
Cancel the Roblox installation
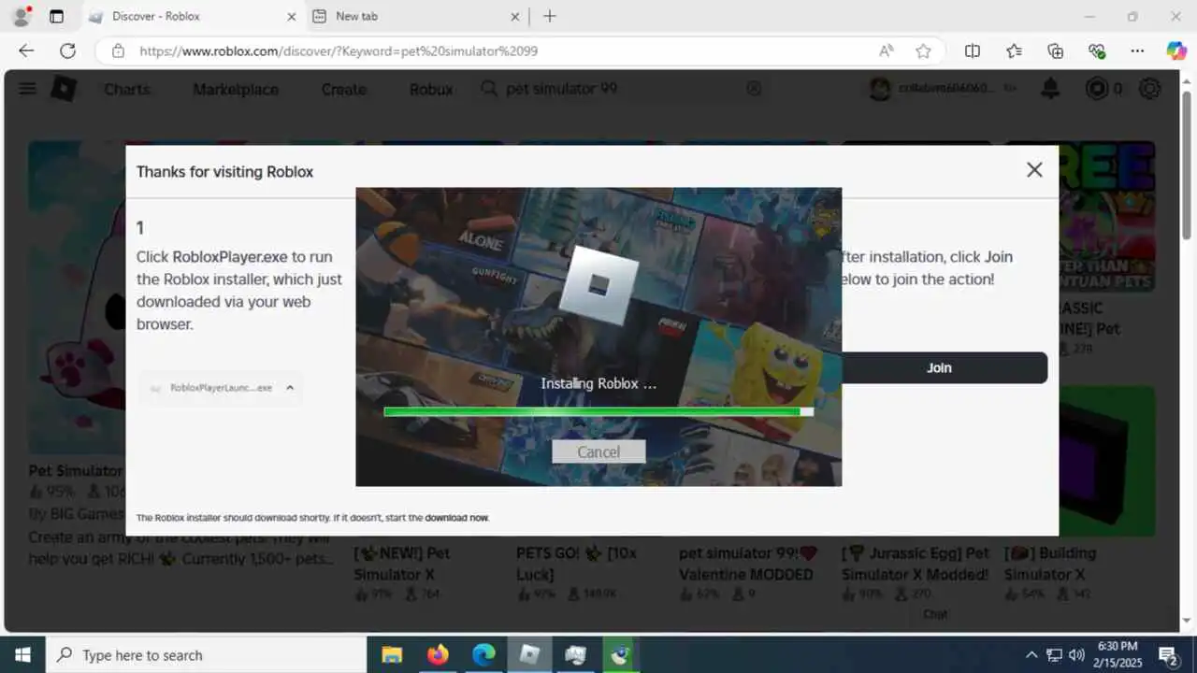[598, 451]
